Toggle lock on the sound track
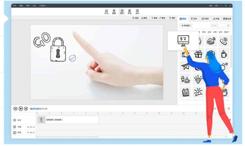 tap(31, 132)
